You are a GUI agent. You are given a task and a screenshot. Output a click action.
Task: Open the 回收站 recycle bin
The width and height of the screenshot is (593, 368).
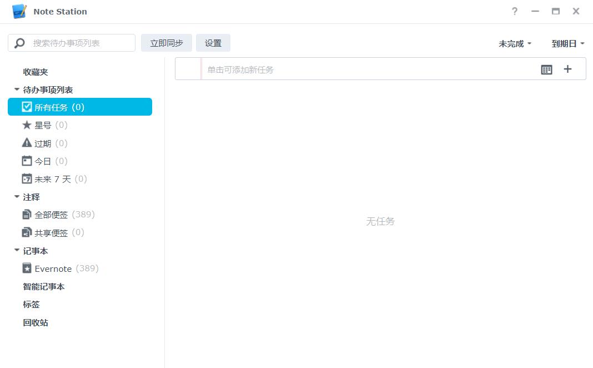[36, 322]
